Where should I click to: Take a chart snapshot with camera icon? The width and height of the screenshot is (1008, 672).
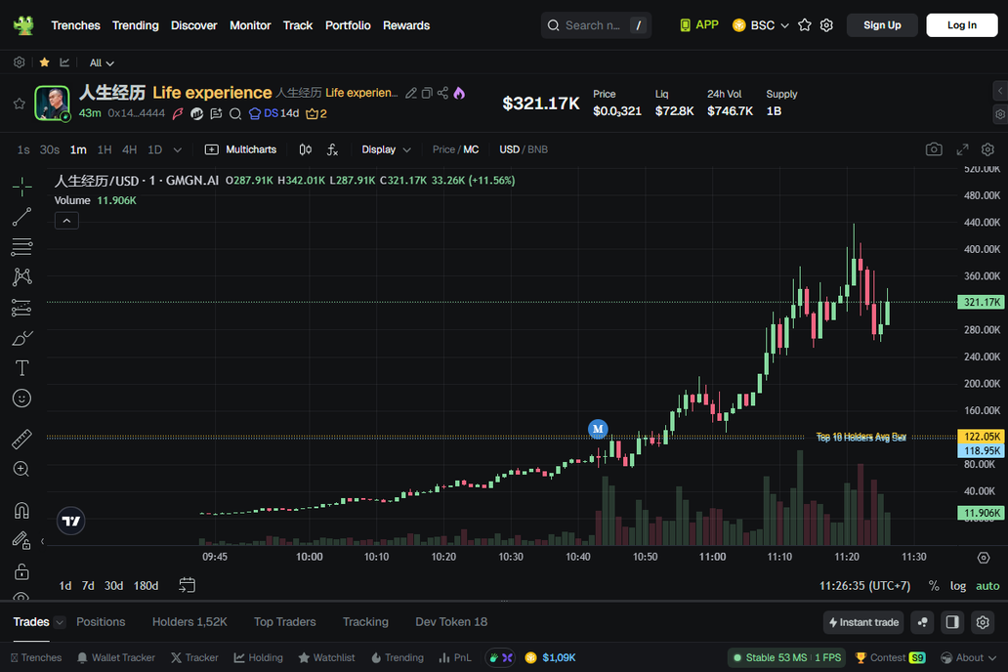(934, 149)
